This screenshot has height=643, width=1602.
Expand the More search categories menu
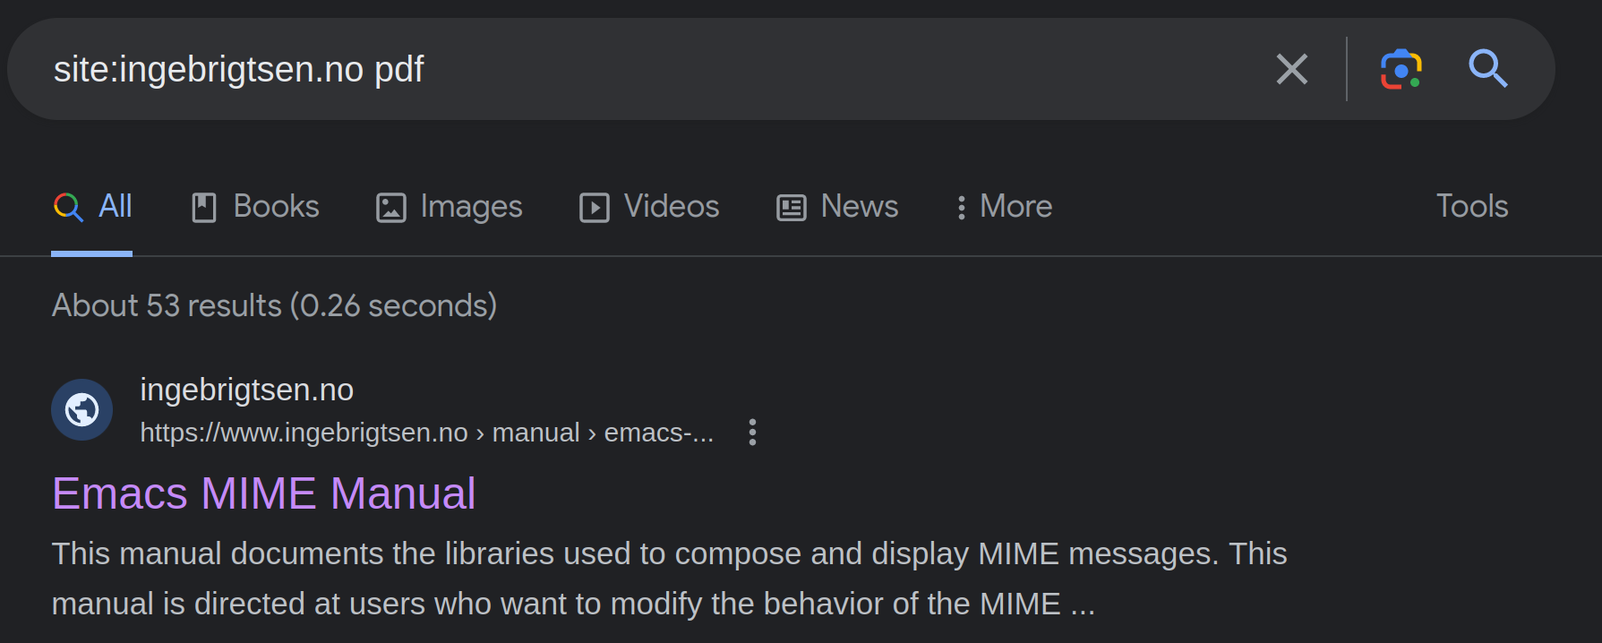point(1003,207)
